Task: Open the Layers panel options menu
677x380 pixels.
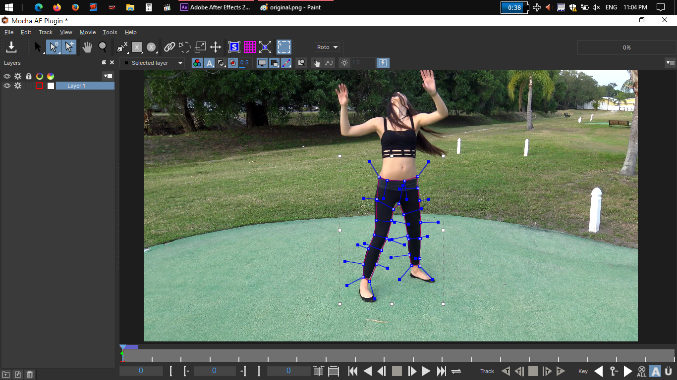Action: 108,76
